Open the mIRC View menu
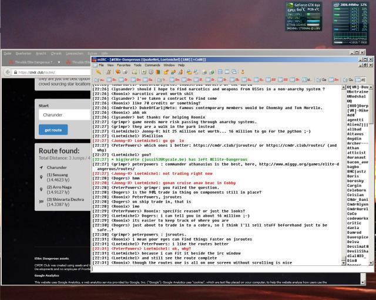Image resolution: width=376 pixels, height=300 pixels. [x=110, y=65]
